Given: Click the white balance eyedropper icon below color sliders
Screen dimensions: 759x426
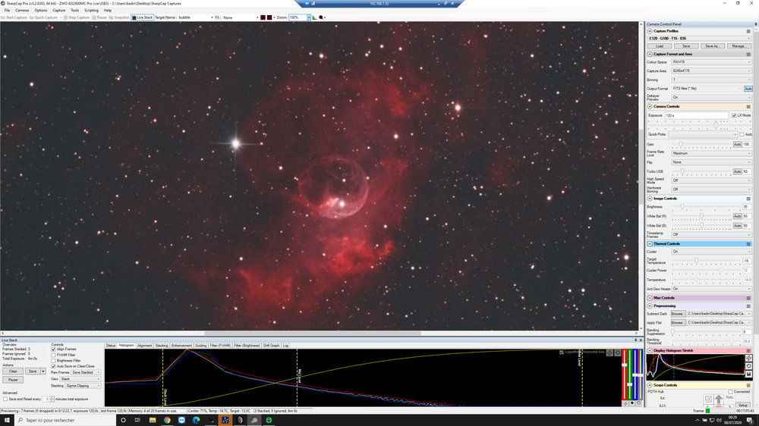Looking at the screenshot, I should [625, 403].
